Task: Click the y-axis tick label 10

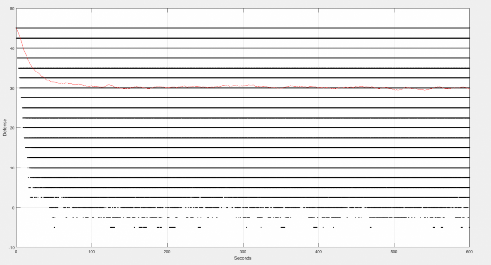Action: [x=12, y=168]
